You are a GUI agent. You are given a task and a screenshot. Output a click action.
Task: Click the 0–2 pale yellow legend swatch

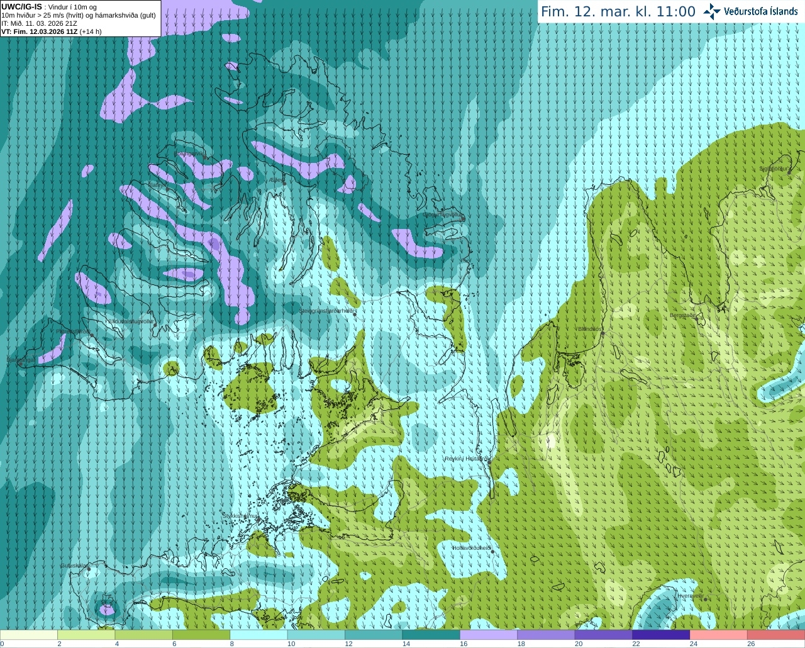pyautogui.click(x=29, y=635)
